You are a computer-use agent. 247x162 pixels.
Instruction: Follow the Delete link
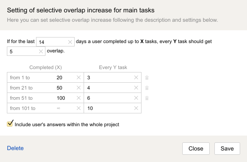(x=15, y=148)
